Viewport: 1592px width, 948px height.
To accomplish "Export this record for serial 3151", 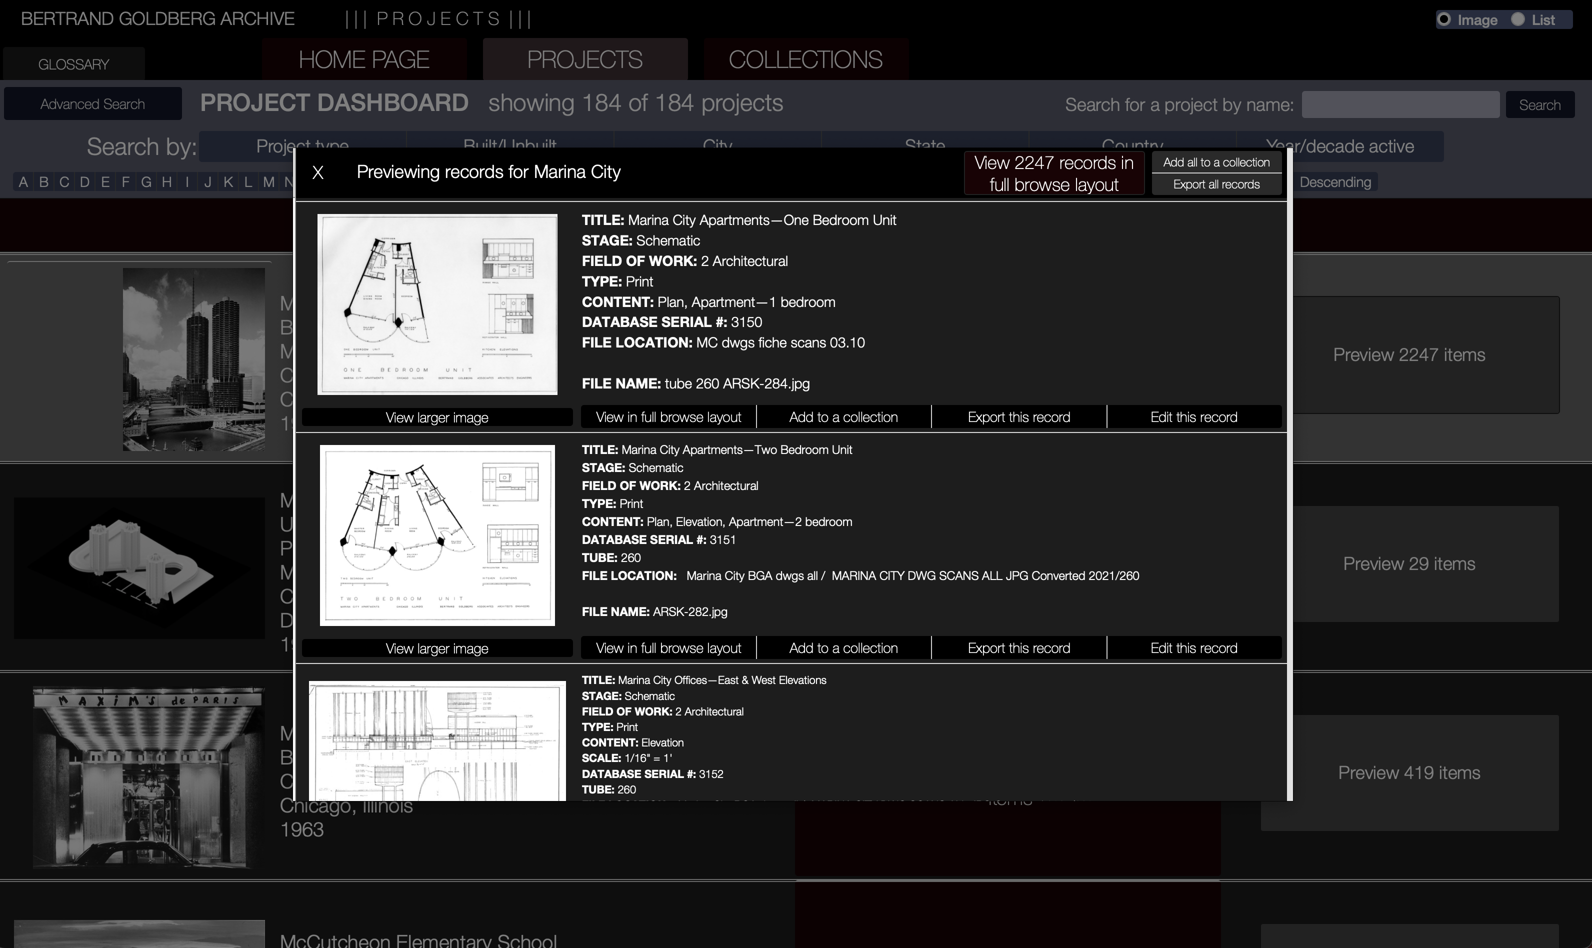I will pos(1018,648).
